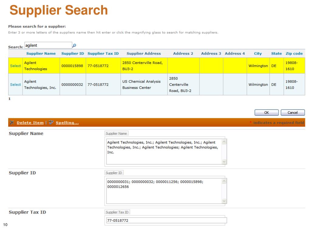The width and height of the screenshot is (311, 233).
Task: Click the cell 'US Chemical Analysis Business Center'
Action: tap(144, 85)
